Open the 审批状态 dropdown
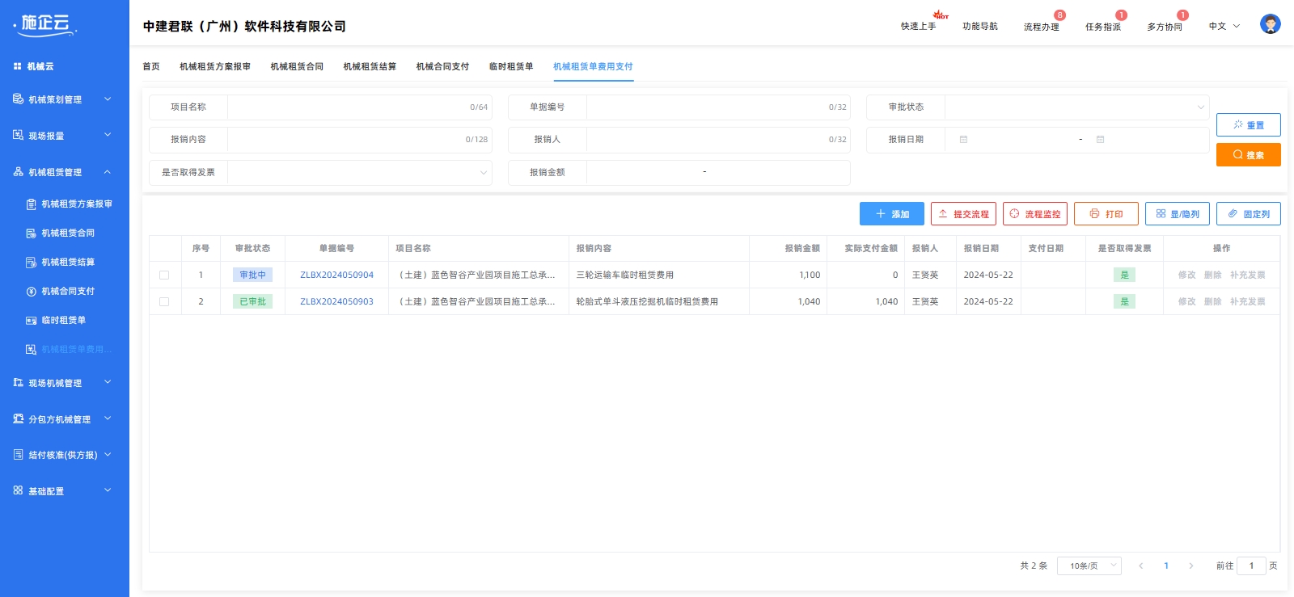Viewport: 1294px width, 597px height. click(x=1076, y=107)
